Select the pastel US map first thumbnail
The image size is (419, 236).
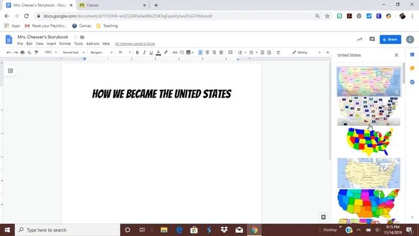(x=369, y=81)
